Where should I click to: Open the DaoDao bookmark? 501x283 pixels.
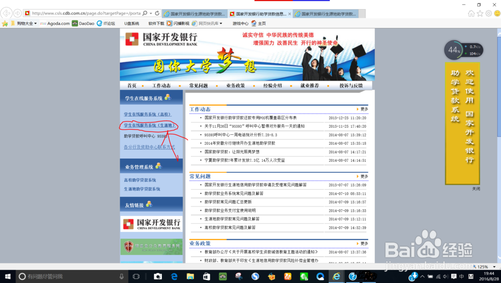pos(83,24)
